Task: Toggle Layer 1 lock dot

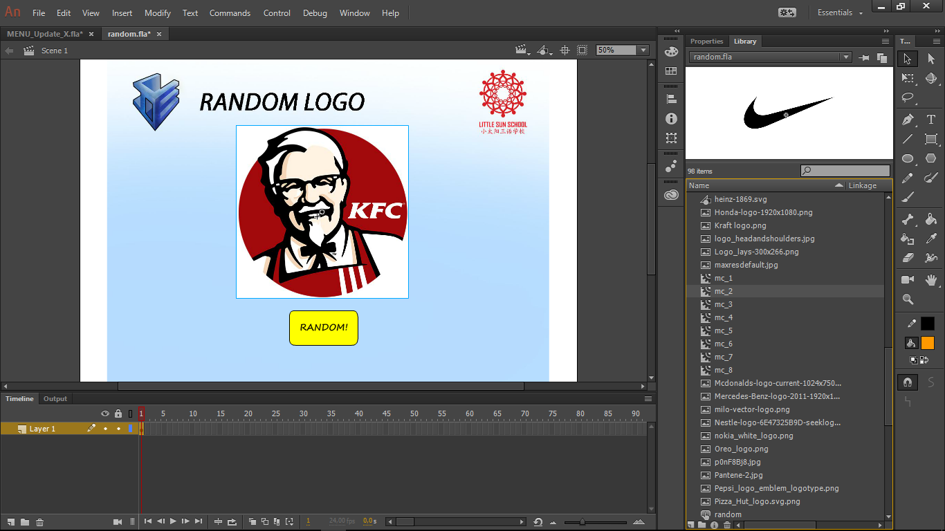Action: pos(118,429)
